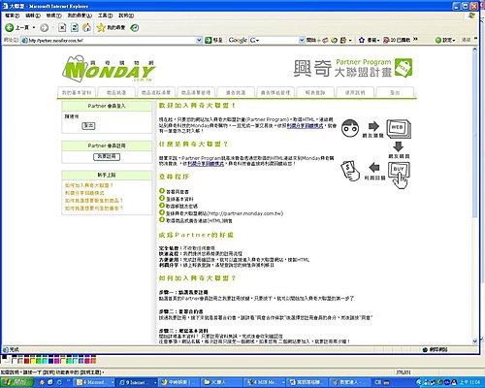Click inside the address bar URL field
The image size is (485, 388).
112,41
